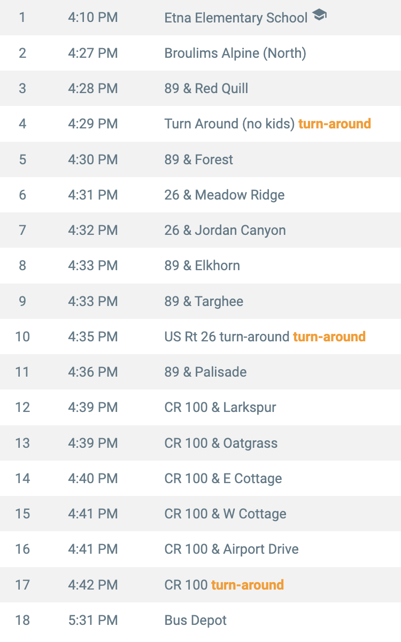Click the orange turn-around tag on stop 4
The width and height of the screenshot is (401, 642).
[335, 124]
